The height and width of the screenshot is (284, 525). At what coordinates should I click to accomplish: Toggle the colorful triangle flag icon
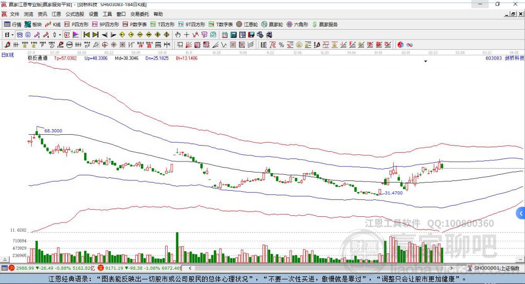76,35
